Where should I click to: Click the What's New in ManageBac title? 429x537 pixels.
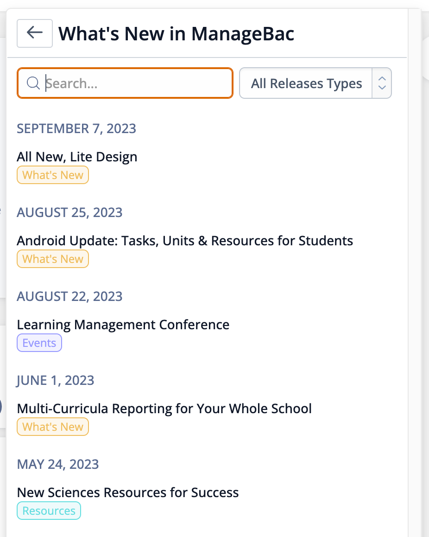pos(176,33)
